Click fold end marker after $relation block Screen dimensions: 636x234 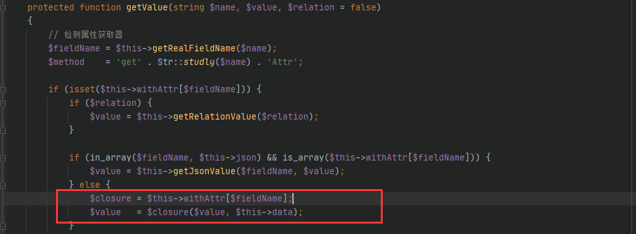(x=3, y=131)
